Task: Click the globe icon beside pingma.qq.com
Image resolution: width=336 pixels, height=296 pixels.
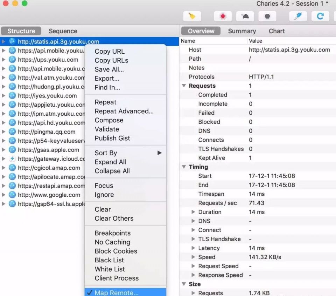Action: 12,132
